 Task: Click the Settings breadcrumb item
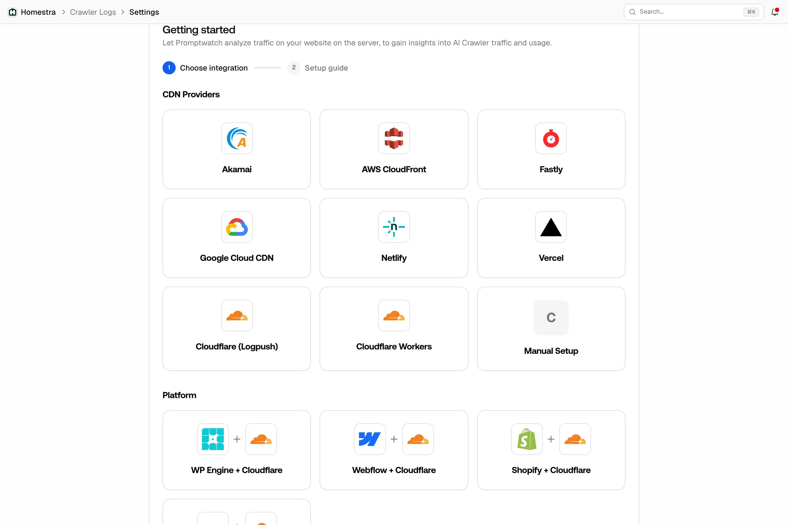point(144,12)
